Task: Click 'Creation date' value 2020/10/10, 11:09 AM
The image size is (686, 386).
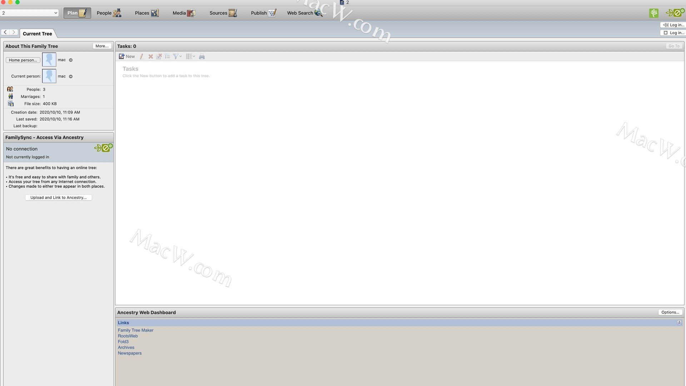Action: point(60,112)
